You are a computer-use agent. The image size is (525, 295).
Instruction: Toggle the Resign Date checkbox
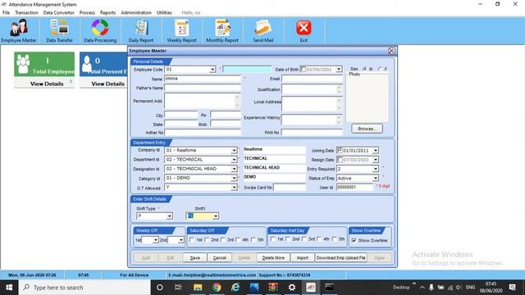(340, 160)
